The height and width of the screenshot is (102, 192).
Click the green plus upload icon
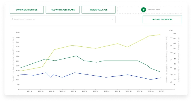click(x=143, y=10)
